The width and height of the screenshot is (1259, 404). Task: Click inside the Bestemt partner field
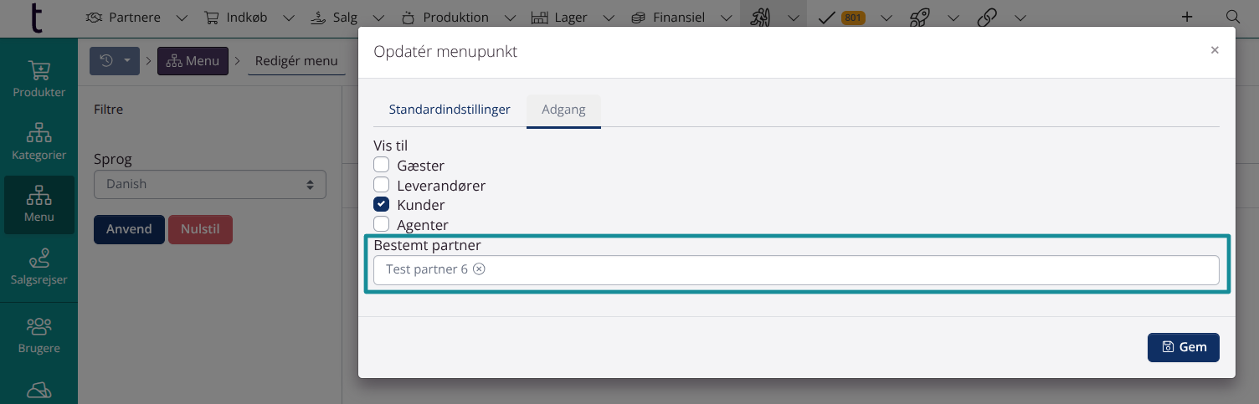pos(796,270)
